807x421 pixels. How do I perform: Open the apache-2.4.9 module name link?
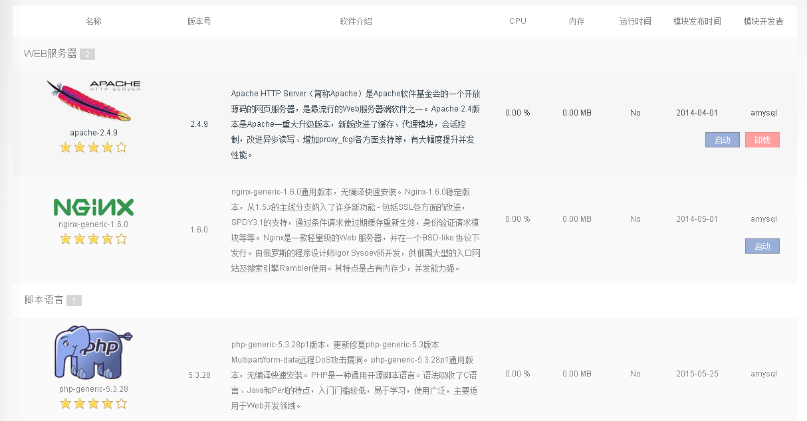[x=93, y=133]
